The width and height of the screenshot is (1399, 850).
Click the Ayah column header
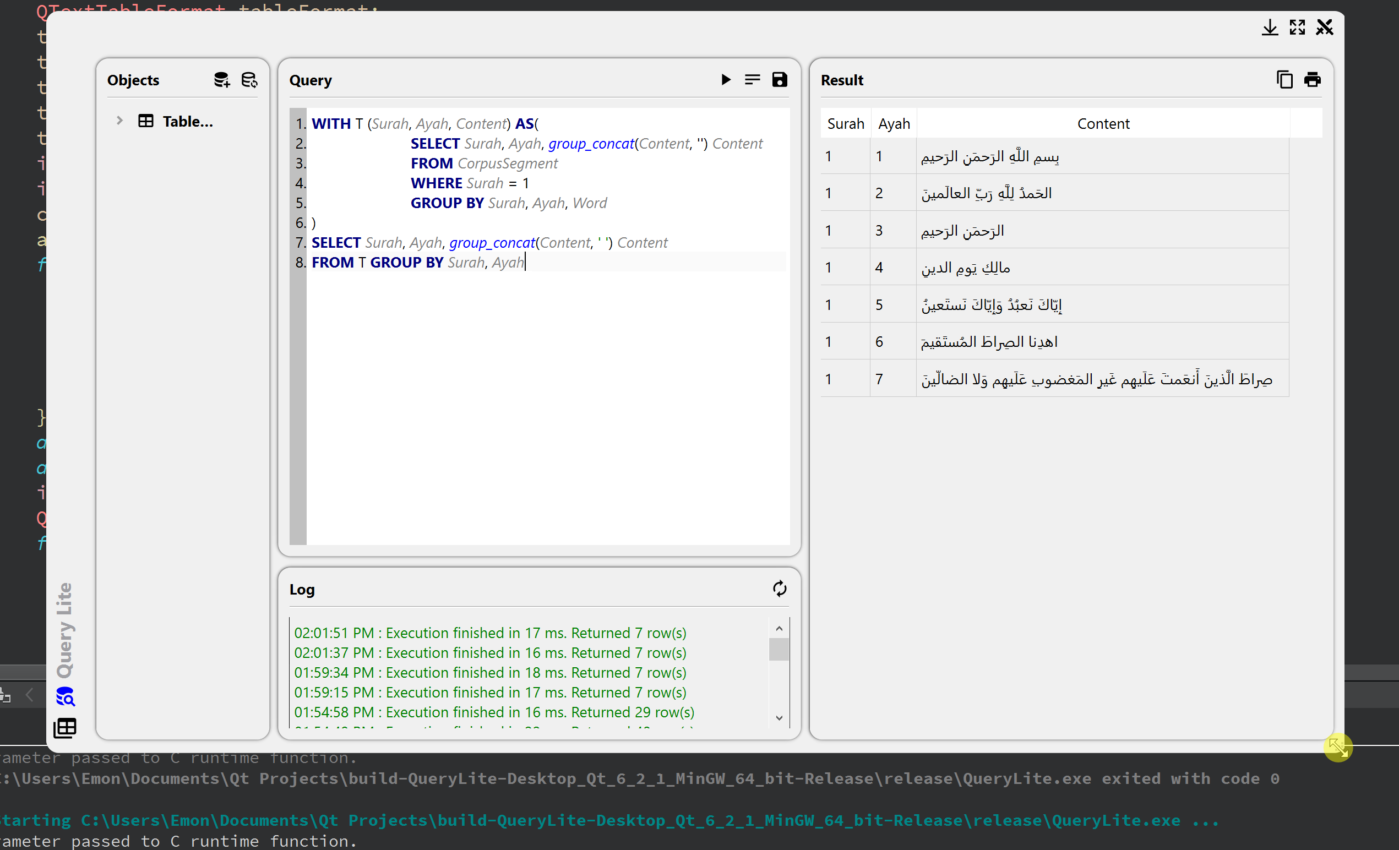tap(893, 124)
